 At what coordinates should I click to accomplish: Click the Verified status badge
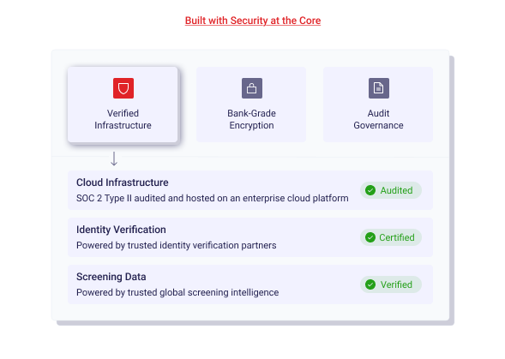(x=391, y=284)
